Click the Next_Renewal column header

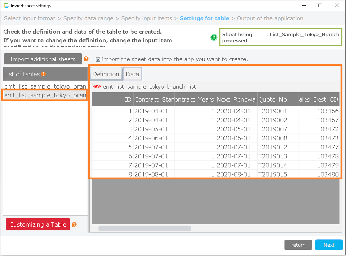pyautogui.click(x=236, y=99)
